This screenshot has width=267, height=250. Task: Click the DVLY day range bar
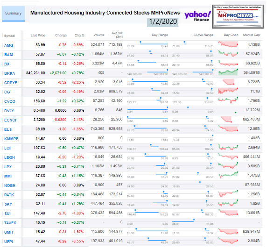(148, 109)
